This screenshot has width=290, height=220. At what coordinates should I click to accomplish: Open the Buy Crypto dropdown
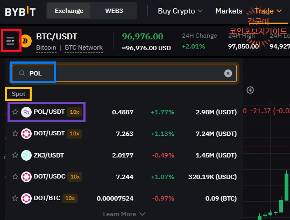point(180,11)
